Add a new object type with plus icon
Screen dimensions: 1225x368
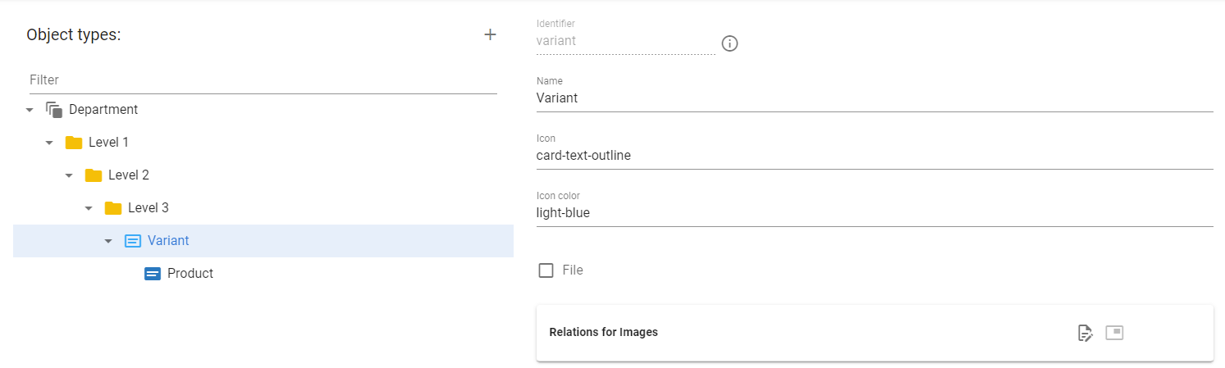coord(490,34)
